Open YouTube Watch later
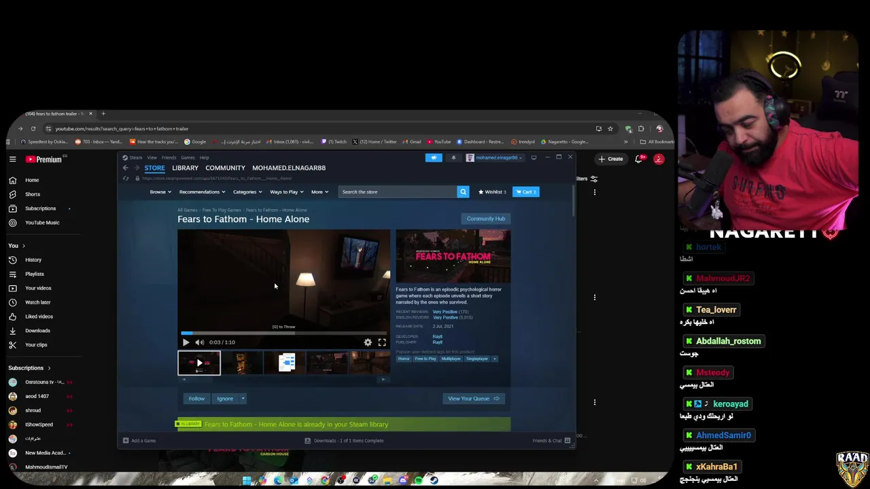Viewport: 870px width, 489px height. pyautogui.click(x=37, y=302)
